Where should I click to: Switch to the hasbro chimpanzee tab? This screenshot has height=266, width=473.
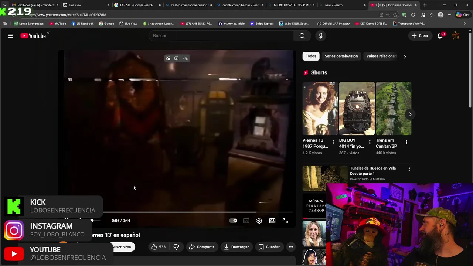(x=188, y=5)
